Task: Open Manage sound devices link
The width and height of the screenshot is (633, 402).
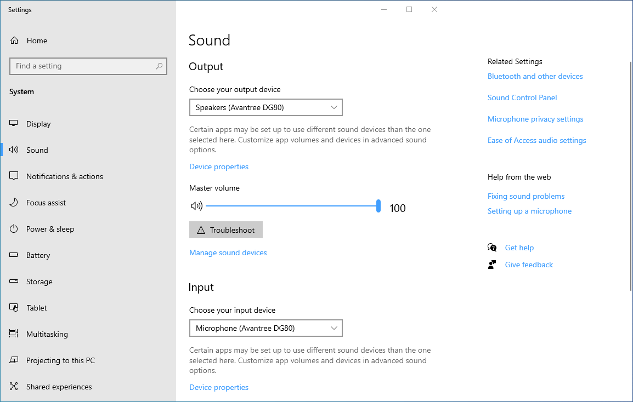Action: click(x=228, y=252)
